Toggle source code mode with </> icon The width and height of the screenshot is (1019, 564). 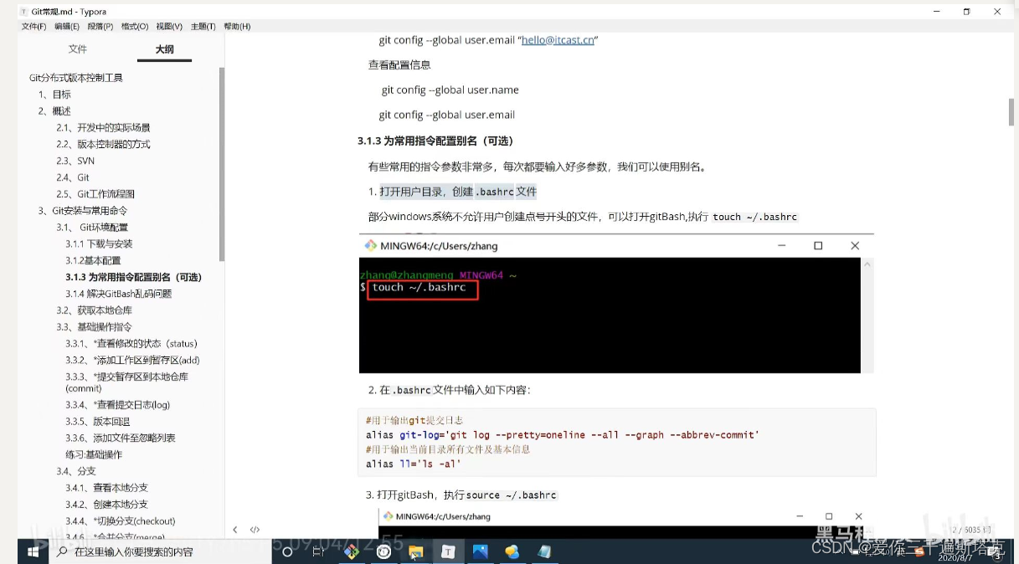(255, 529)
